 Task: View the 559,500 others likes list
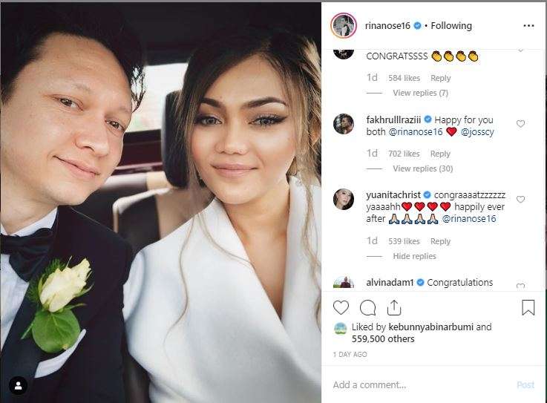pos(383,338)
